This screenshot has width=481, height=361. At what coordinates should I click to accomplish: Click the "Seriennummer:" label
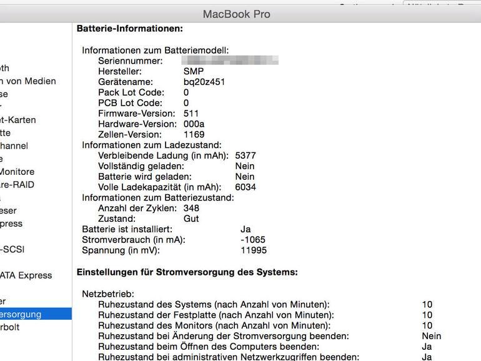131,61
